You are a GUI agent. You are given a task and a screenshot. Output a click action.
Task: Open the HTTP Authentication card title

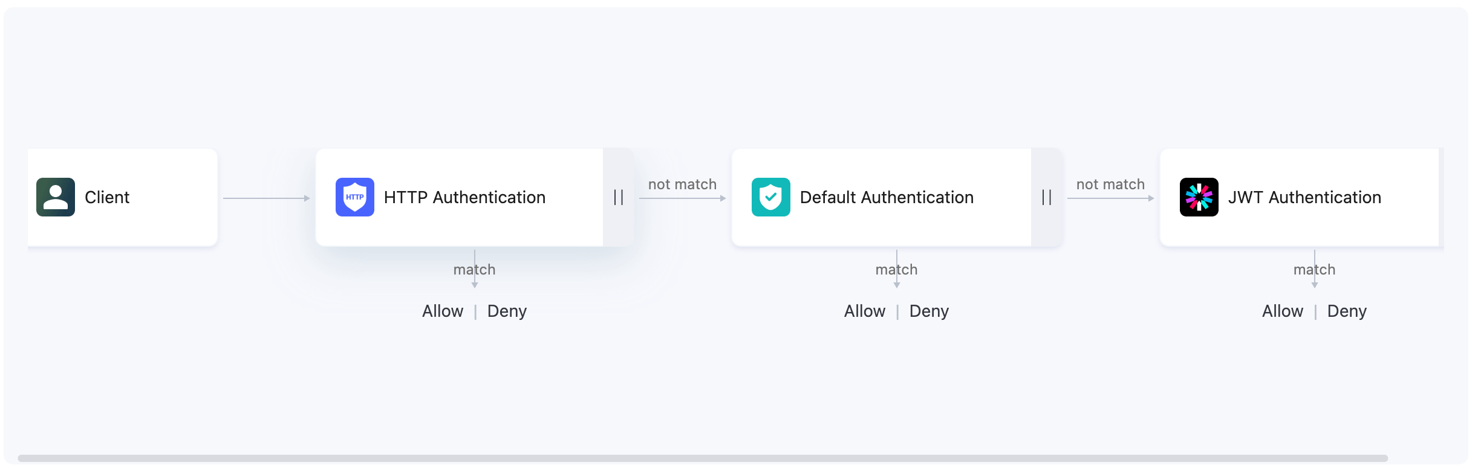coord(464,197)
